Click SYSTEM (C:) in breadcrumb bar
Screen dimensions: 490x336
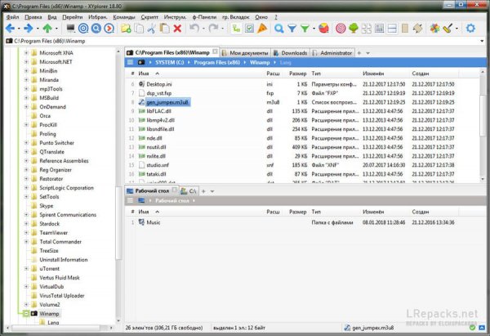[x=170, y=62]
